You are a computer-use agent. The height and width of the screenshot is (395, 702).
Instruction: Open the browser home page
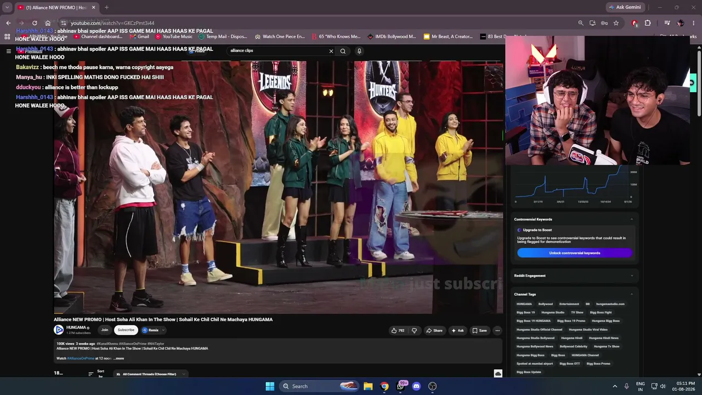48,23
